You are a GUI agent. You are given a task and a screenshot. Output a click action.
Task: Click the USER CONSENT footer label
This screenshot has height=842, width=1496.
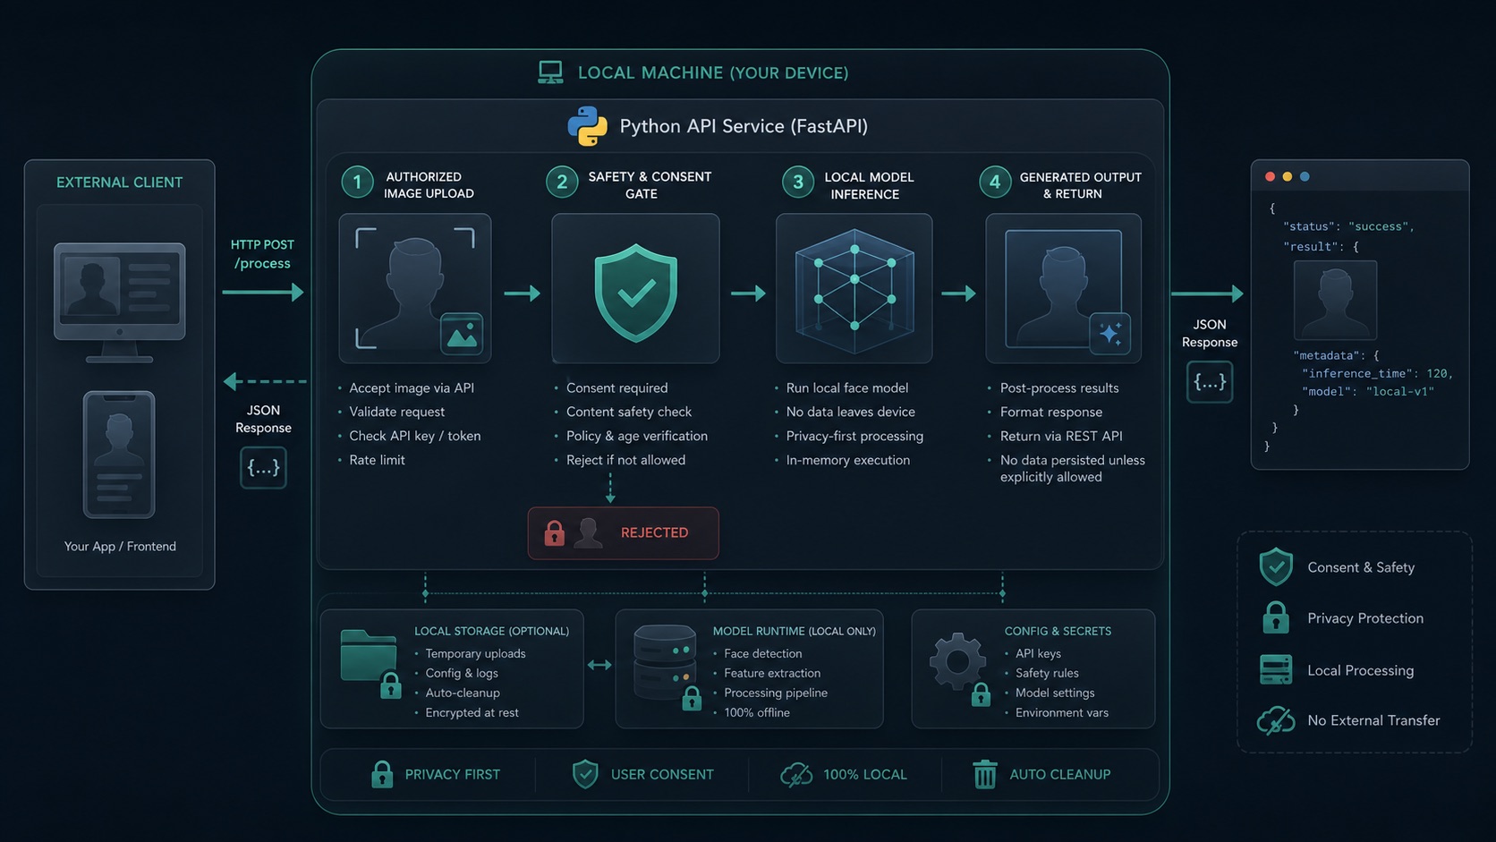[x=662, y=775]
